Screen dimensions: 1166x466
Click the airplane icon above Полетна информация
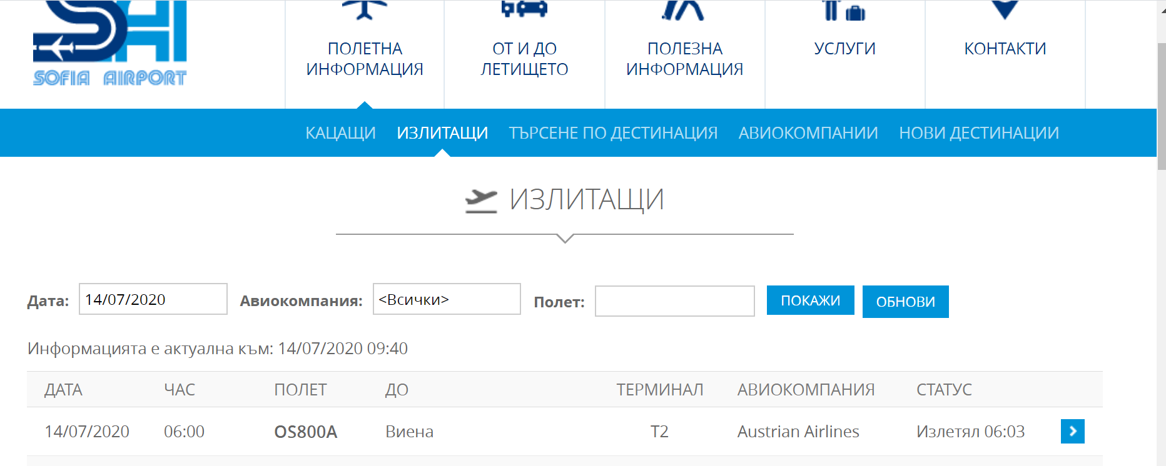click(365, 9)
